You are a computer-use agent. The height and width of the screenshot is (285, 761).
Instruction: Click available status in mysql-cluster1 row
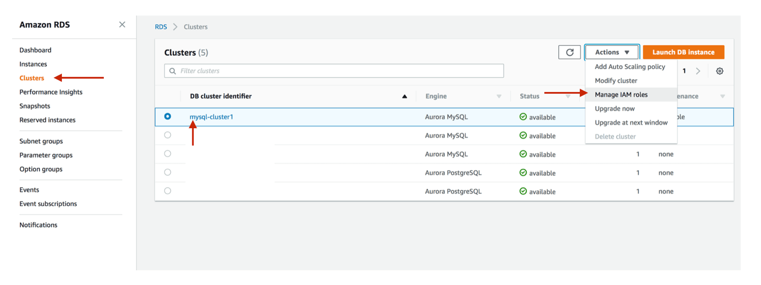pos(537,117)
